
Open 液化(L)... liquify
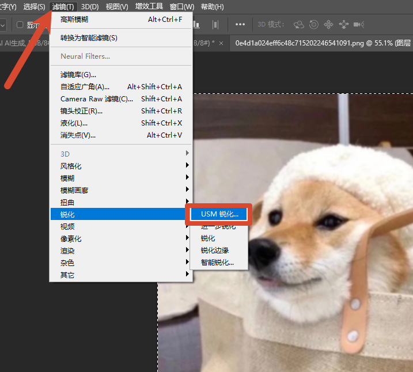[121, 123]
